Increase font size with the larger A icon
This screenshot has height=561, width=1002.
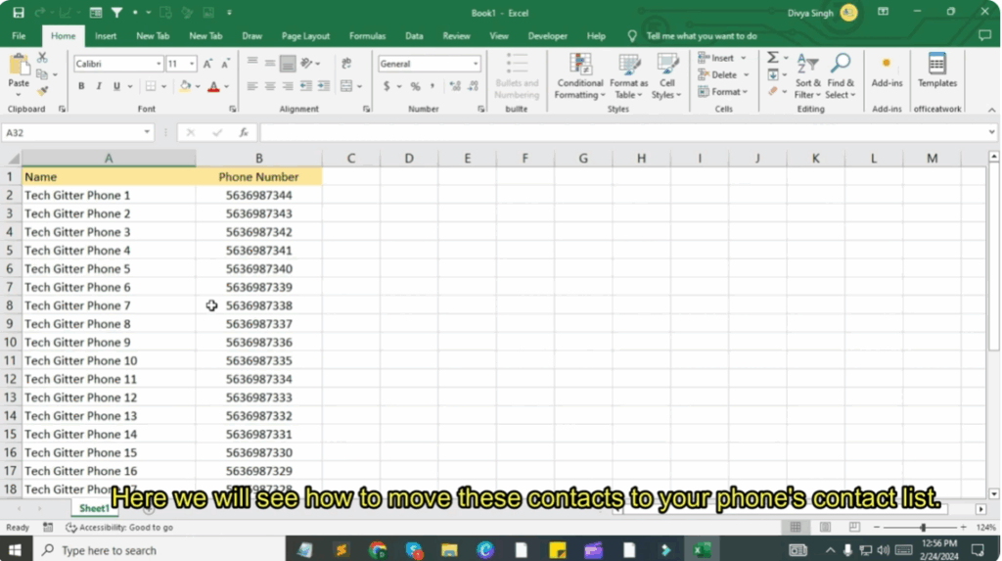(207, 64)
